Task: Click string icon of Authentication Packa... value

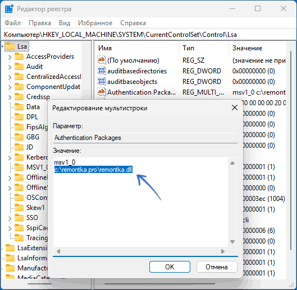Action: [101, 92]
